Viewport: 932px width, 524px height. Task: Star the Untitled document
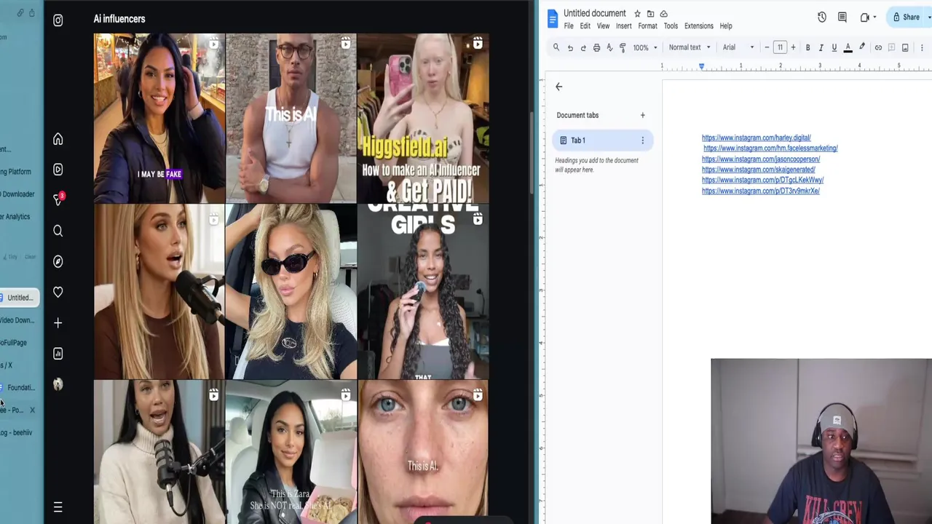pos(637,14)
